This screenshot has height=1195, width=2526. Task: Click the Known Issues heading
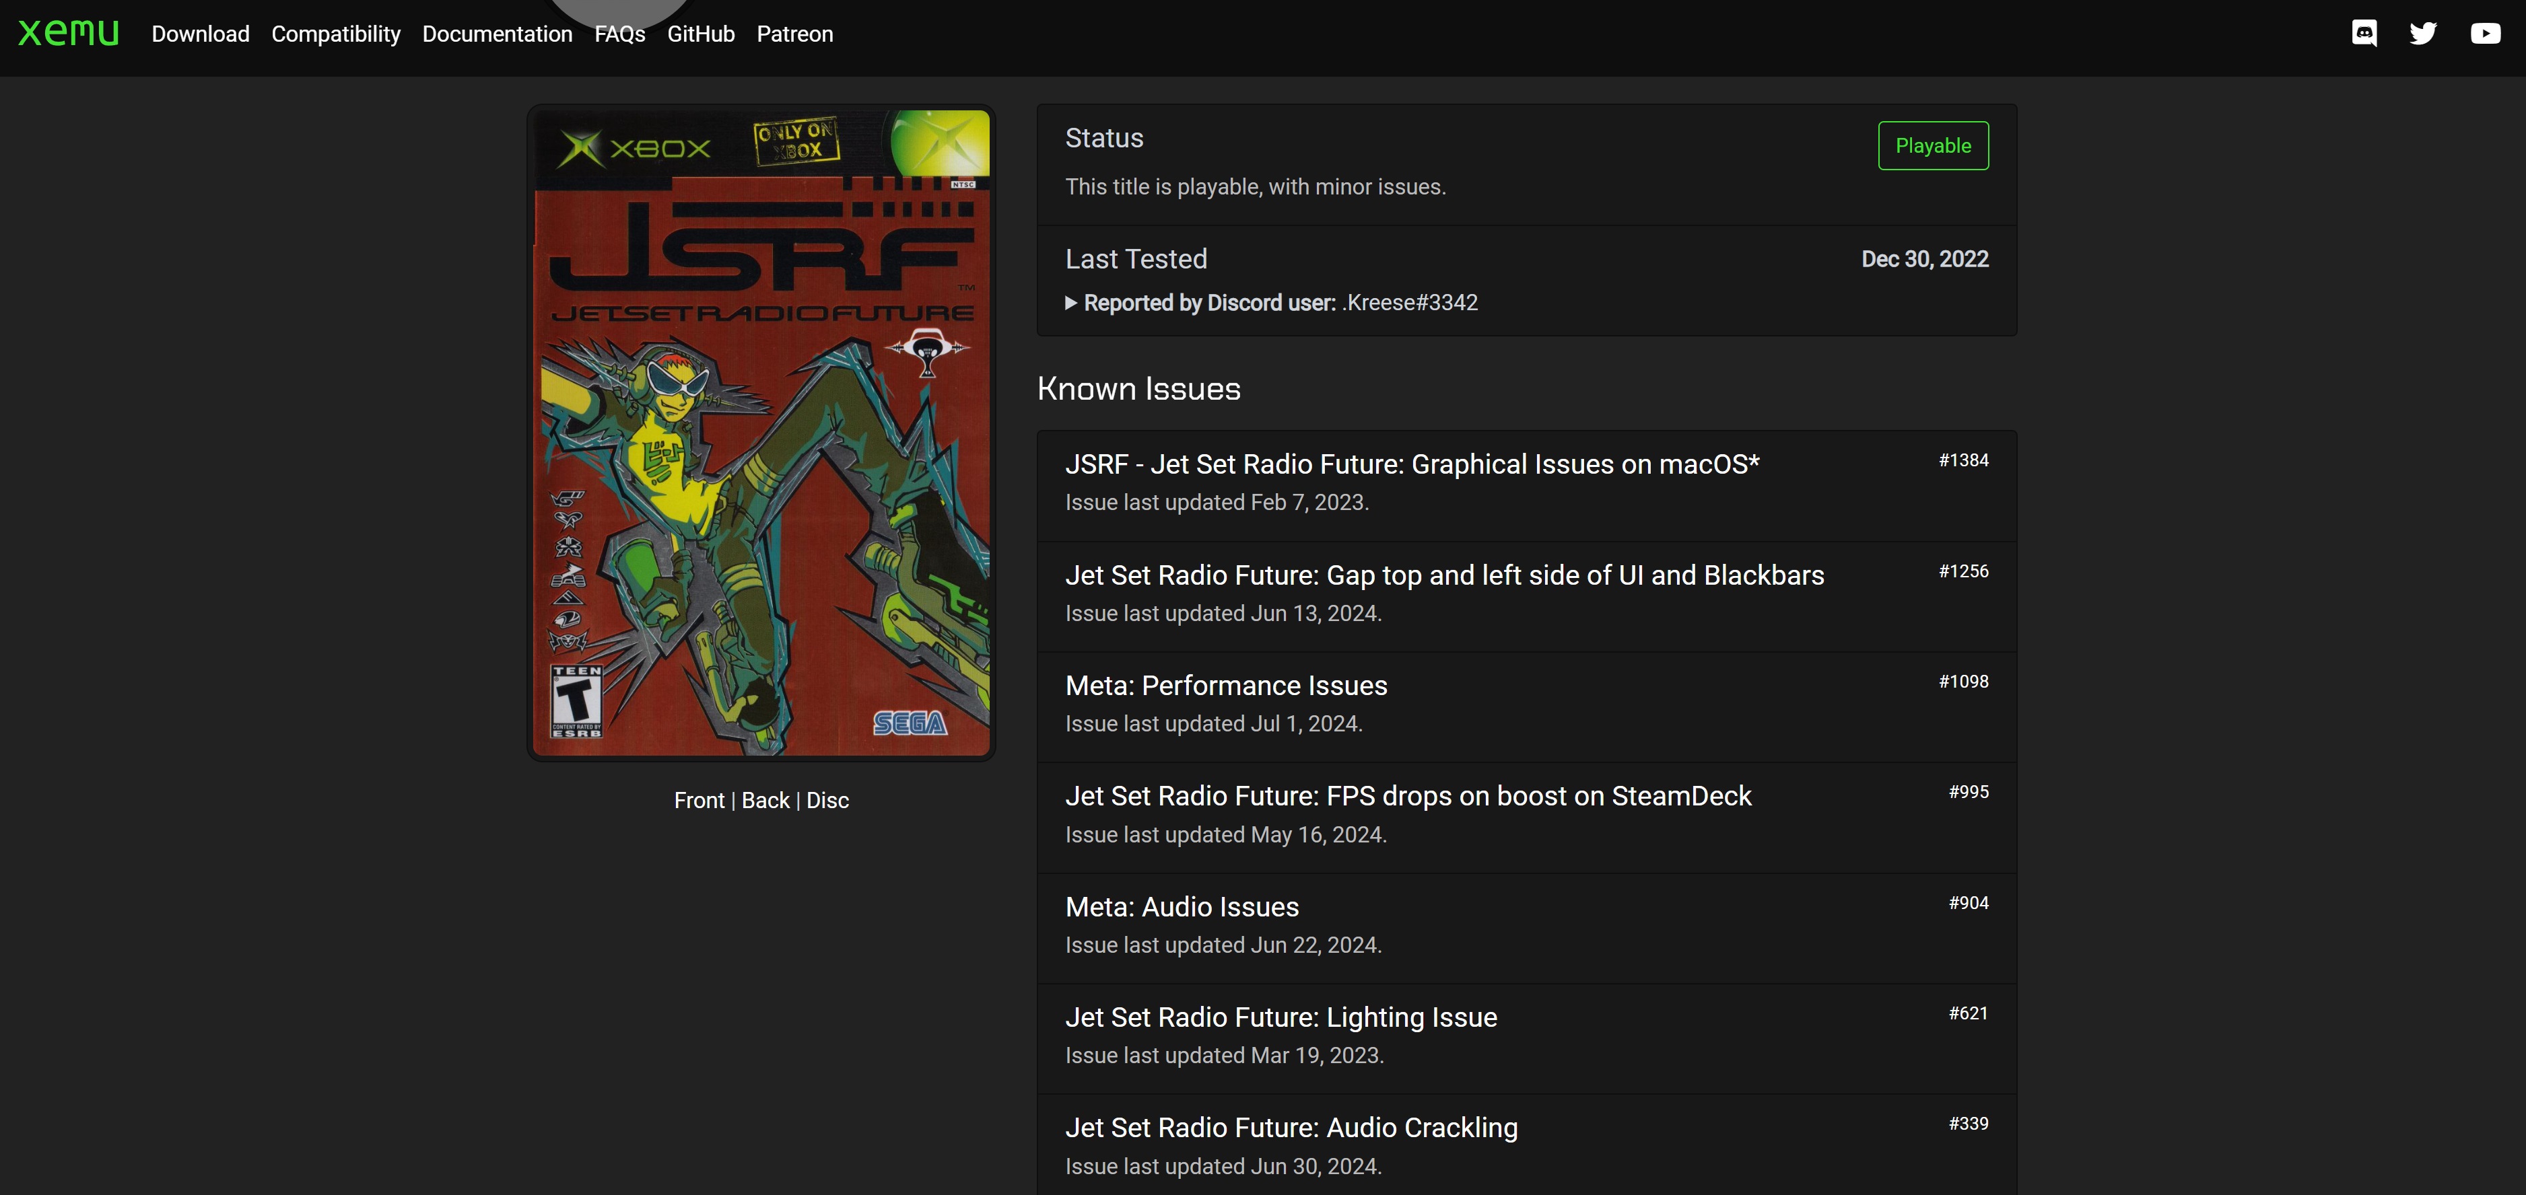(1138, 389)
